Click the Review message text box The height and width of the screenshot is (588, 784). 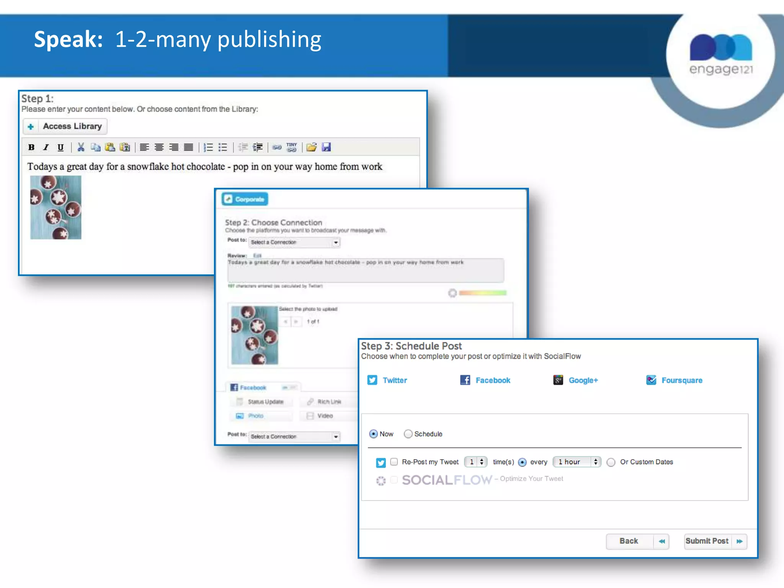pos(366,271)
